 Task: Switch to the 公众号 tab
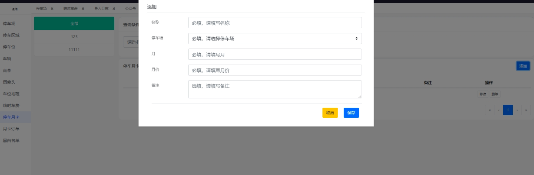(x=130, y=9)
